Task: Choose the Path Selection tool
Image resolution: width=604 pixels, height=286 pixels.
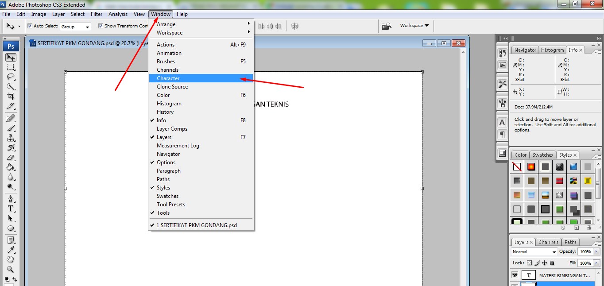Action: click(11, 218)
